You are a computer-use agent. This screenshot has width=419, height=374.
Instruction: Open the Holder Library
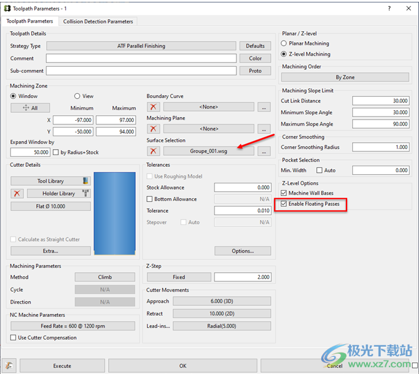59,193
